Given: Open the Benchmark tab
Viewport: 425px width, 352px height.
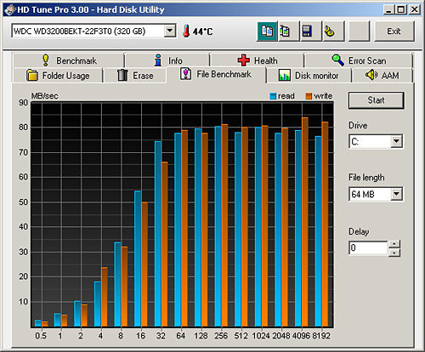Looking at the screenshot, I should tap(69, 60).
